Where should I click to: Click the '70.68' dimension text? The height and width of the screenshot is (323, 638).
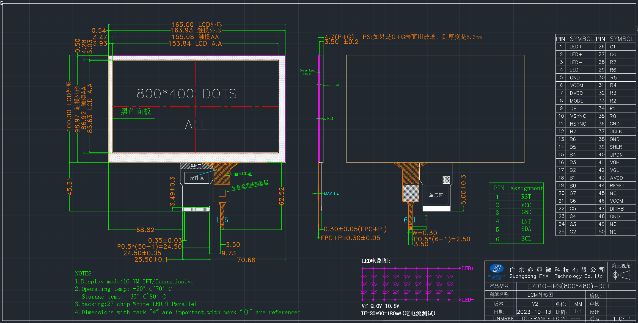(x=246, y=260)
